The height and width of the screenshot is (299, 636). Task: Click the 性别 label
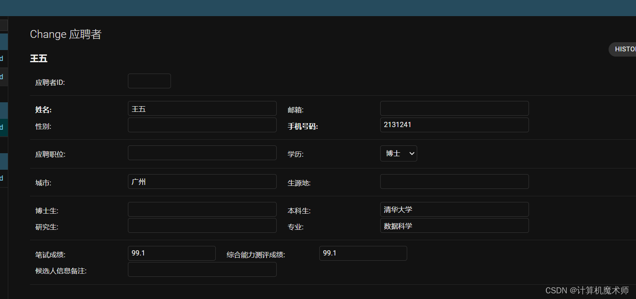tap(44, 127)
